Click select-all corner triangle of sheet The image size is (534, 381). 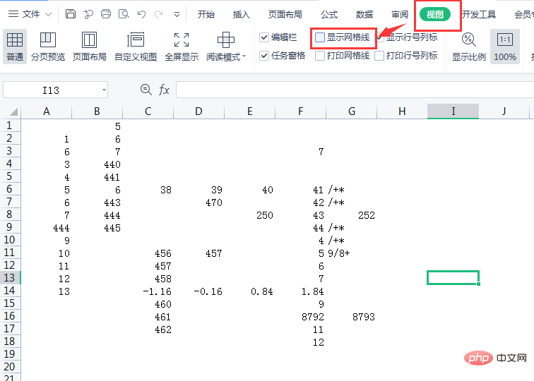[x=13, y=111]
